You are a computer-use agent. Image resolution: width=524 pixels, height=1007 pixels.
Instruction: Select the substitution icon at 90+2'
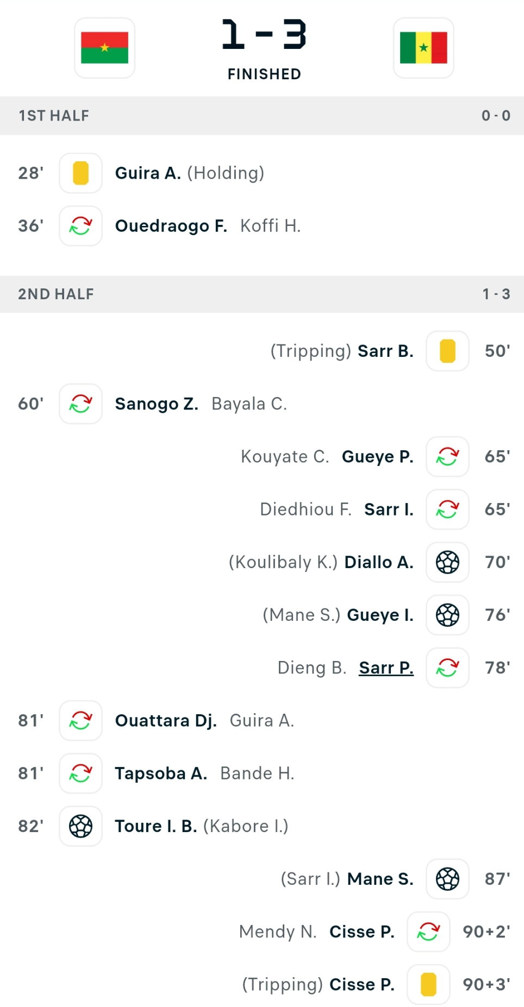click(x=428, y=932)
